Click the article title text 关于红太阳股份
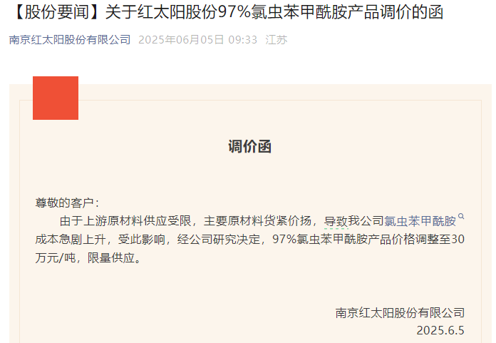 click(161, 13)
